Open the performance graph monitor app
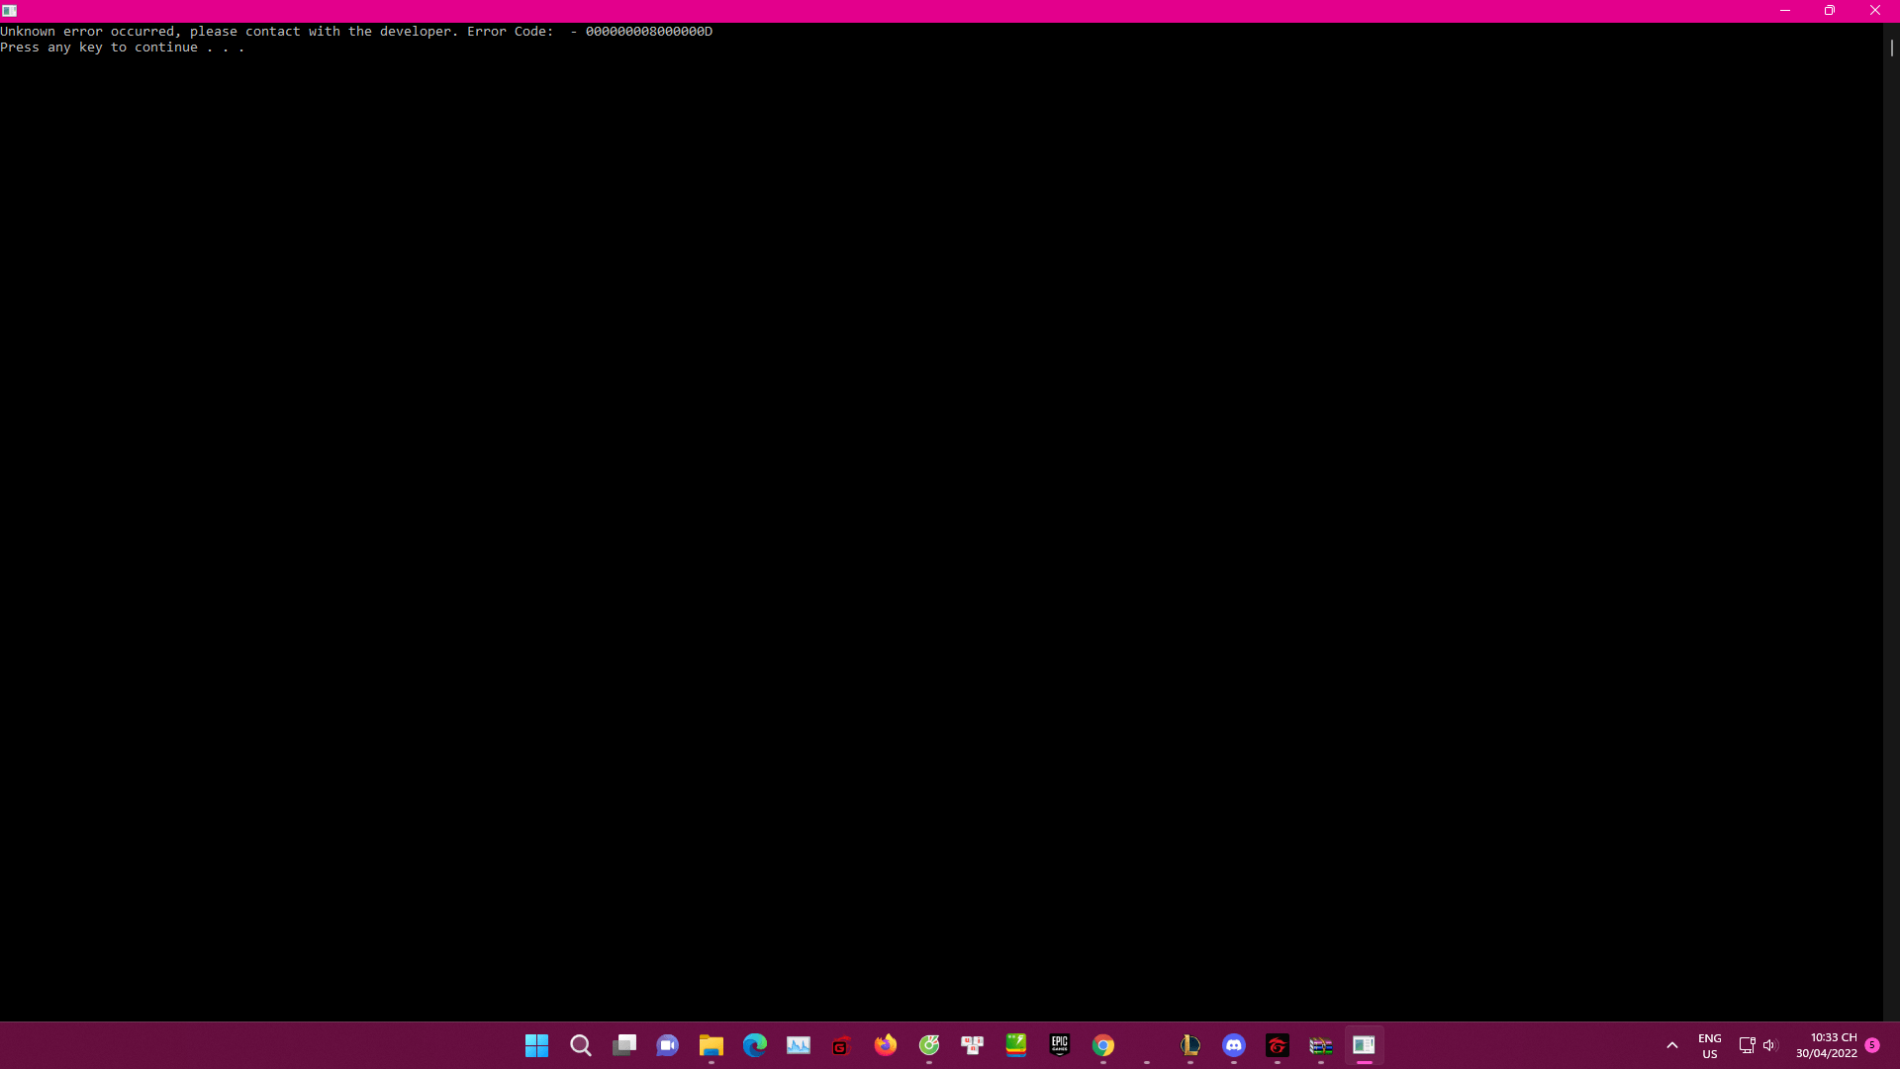1900x1069 pixels. 799,1045
